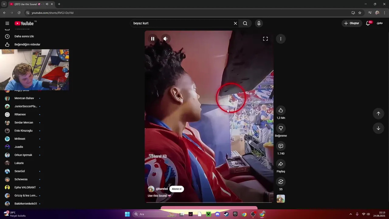
Task: Open Chrome media controls icon
Action: 370,13
